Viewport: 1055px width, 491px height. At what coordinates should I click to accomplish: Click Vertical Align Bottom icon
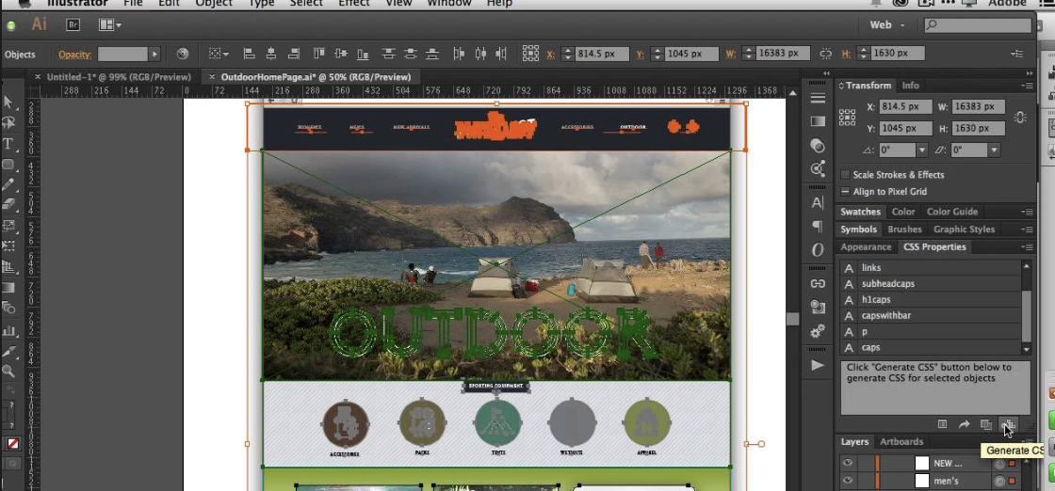(363, 54)
